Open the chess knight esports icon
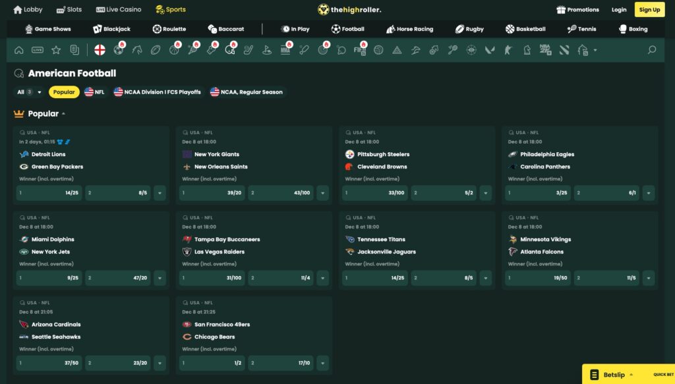 click(527, 49)
